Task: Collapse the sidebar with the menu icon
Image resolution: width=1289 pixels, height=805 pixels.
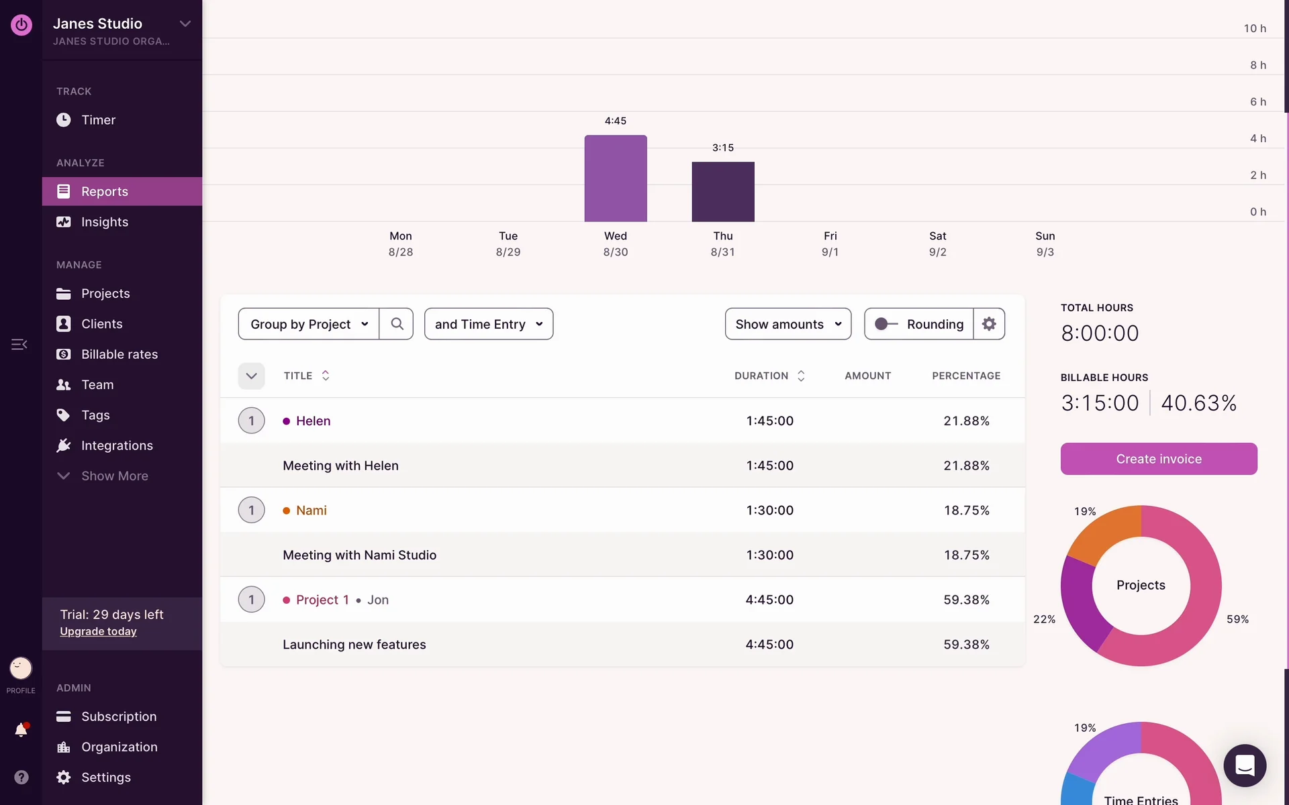Action: click(x=19, y=344)
